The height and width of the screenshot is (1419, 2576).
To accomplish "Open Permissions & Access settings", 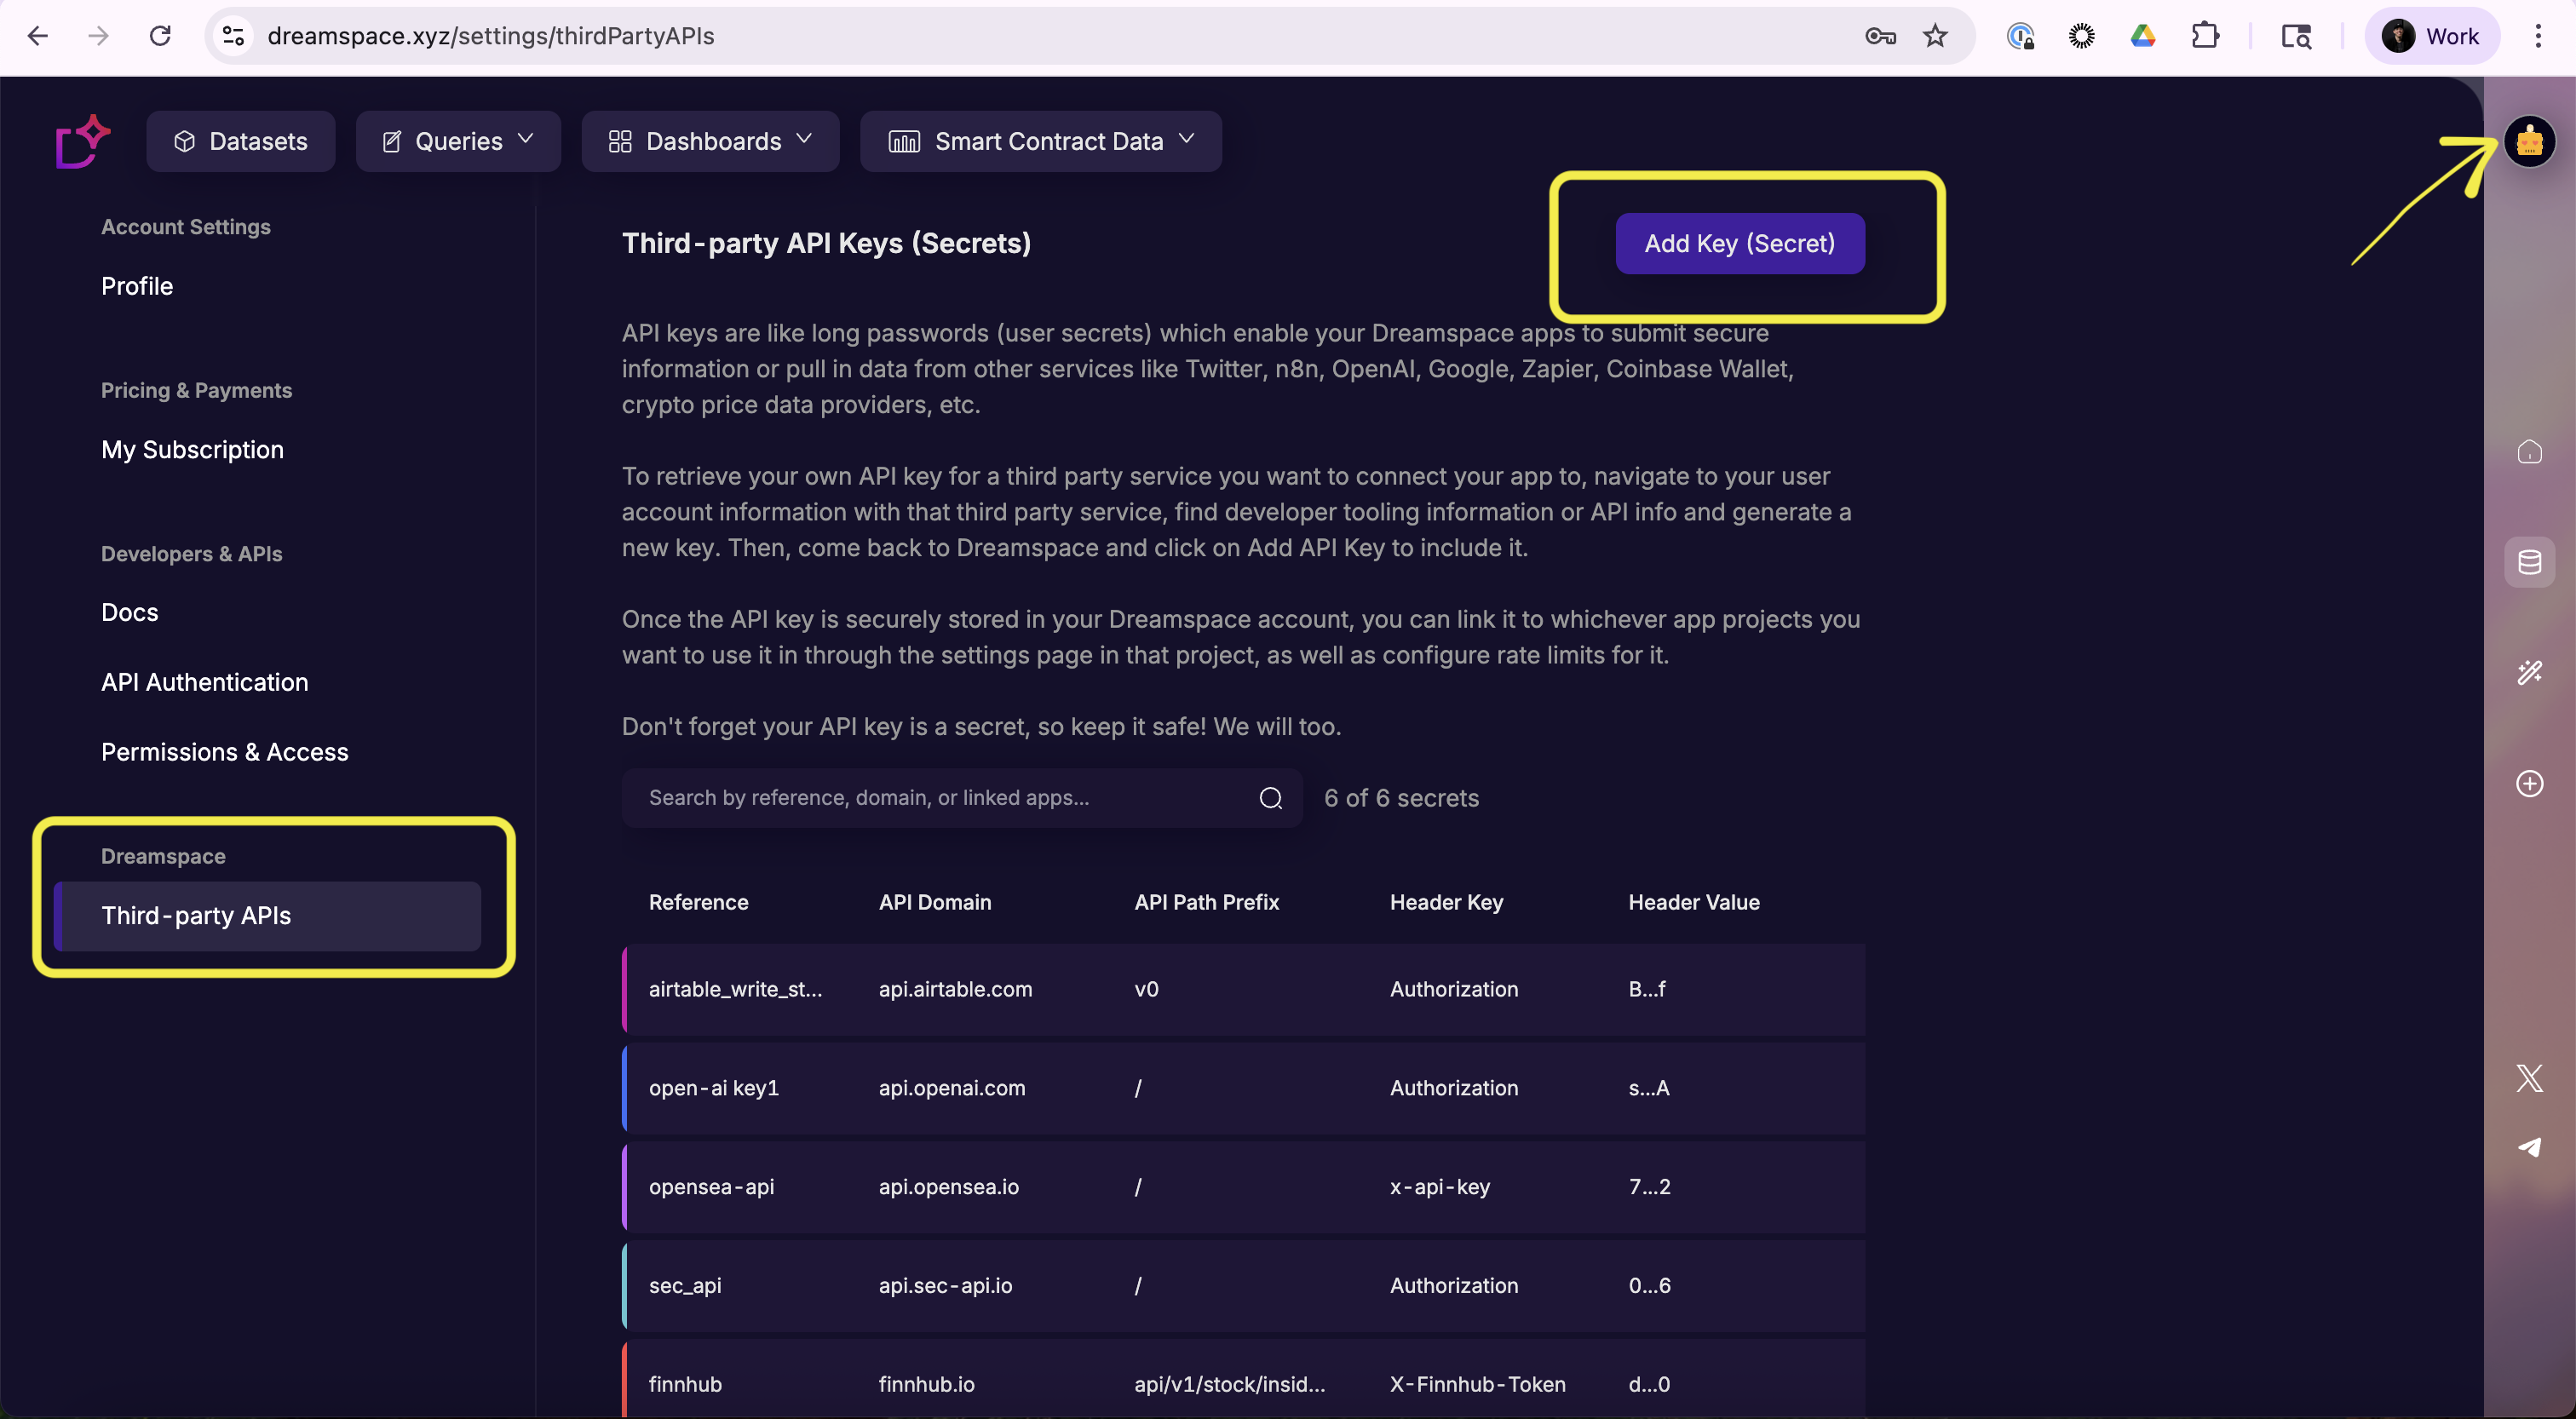I will [x=224, y=752].
